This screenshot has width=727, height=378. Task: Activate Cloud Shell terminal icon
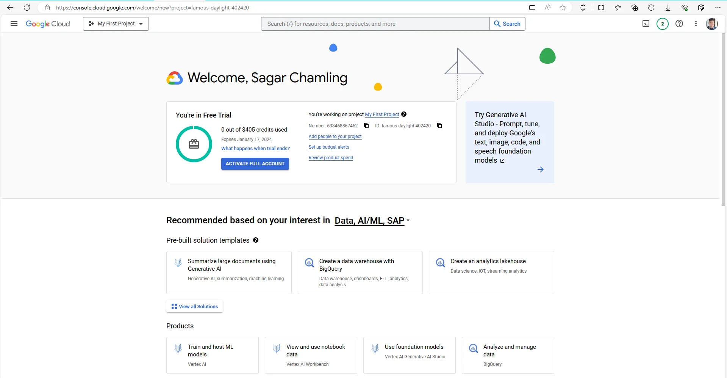(646, 24)
